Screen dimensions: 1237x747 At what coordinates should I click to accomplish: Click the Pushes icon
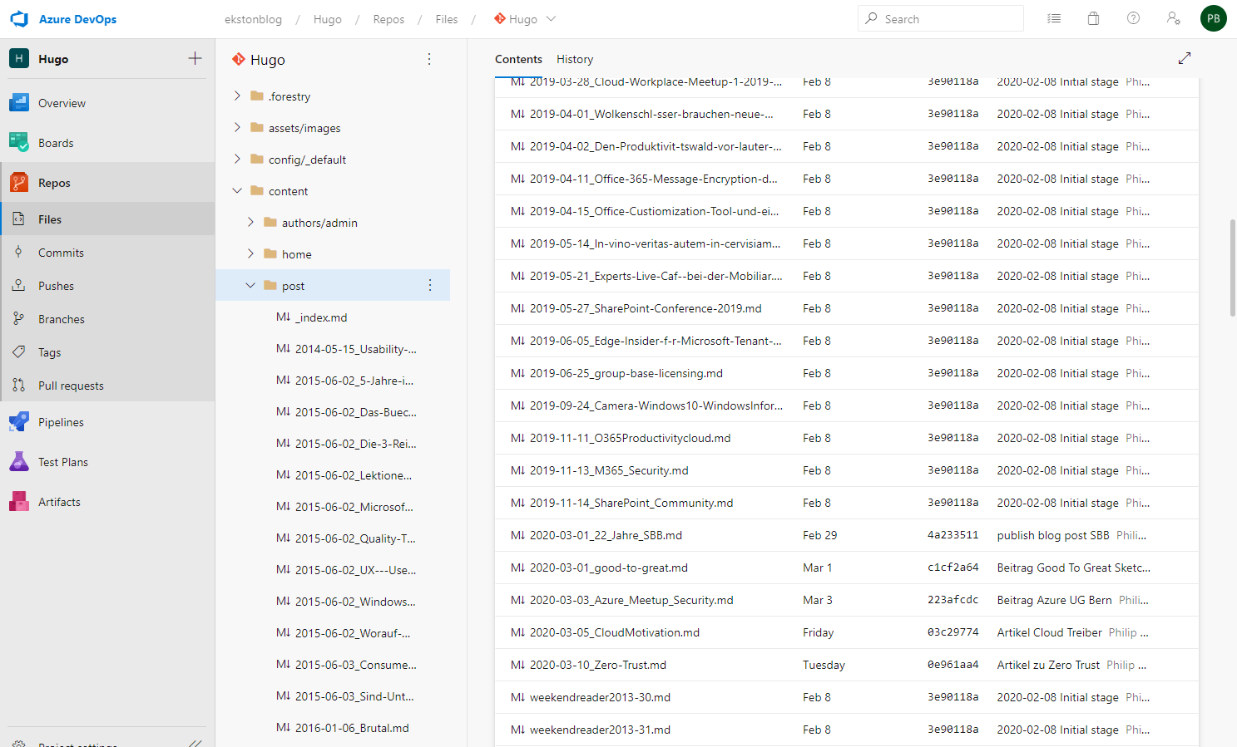click(18, 286)
